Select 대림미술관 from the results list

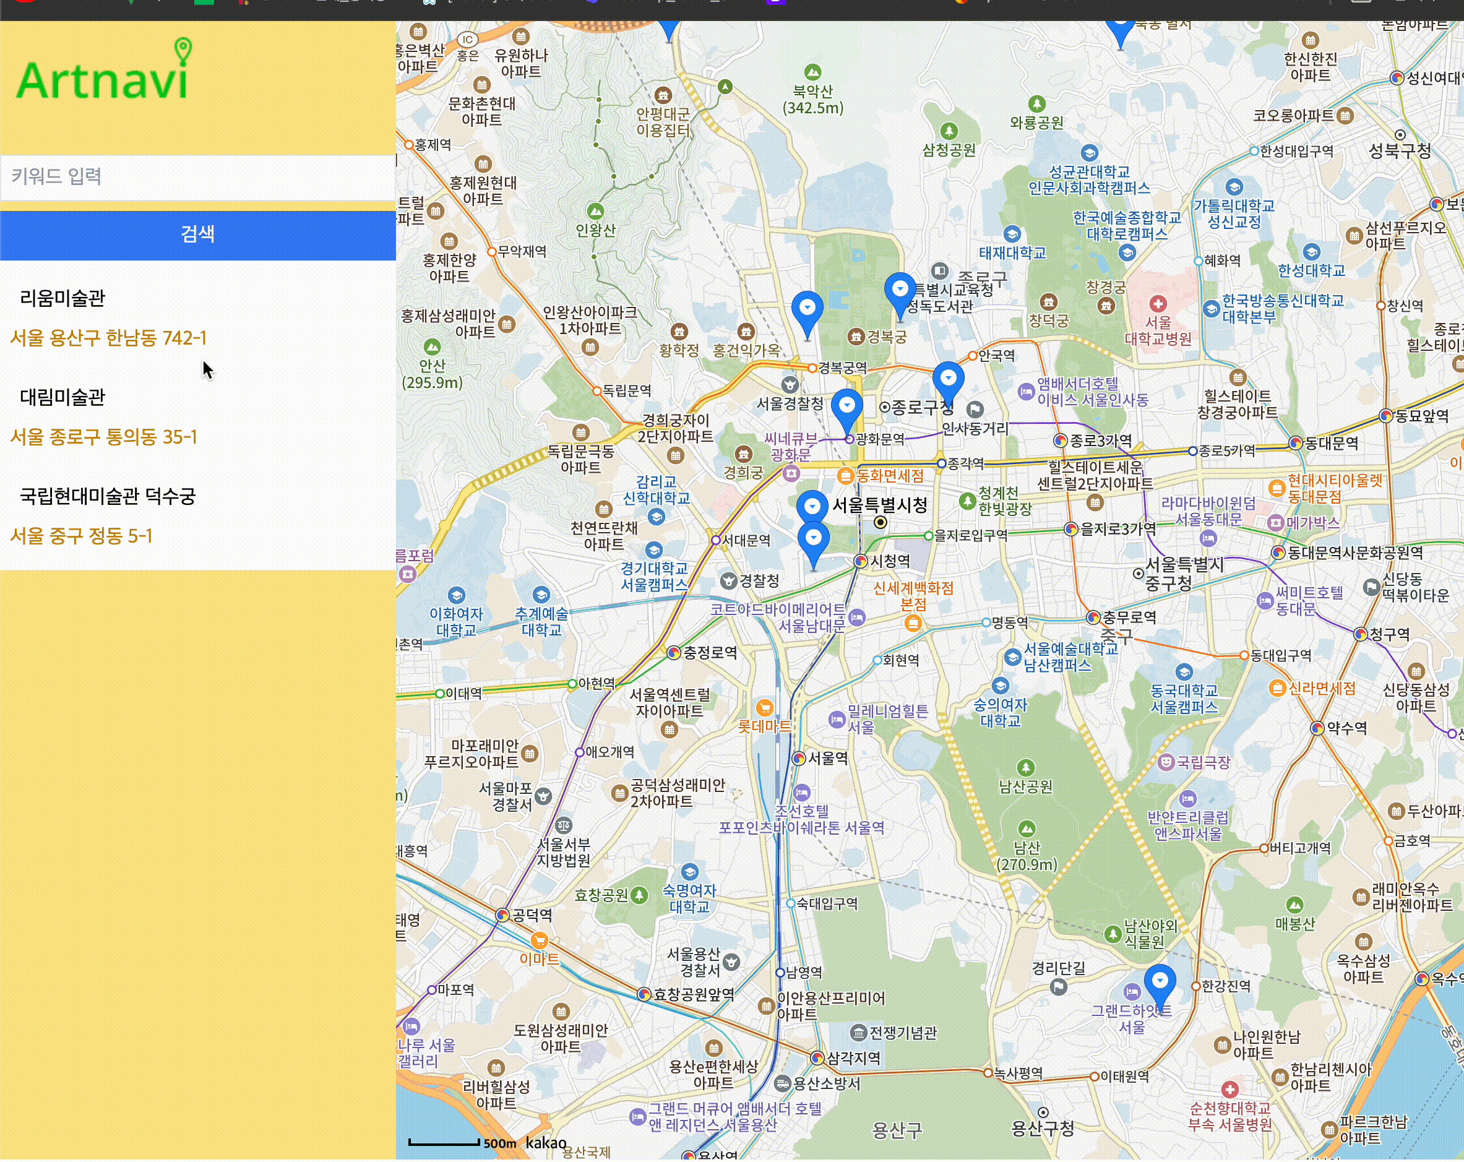(x=62, y=397)
